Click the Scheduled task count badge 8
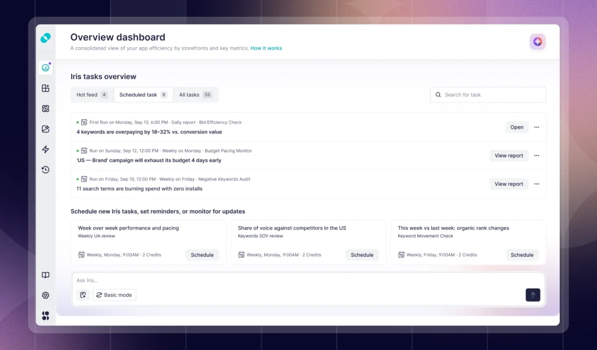The image size is (597, 350). tap(164, 95)
